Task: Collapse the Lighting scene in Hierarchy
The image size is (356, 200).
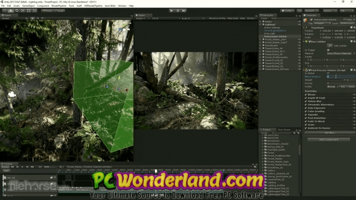Action: [260, 24]
